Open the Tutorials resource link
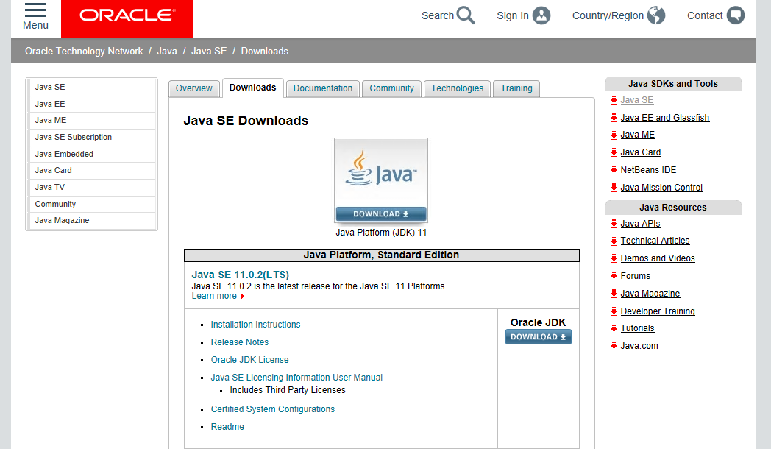 pos(637,328)
